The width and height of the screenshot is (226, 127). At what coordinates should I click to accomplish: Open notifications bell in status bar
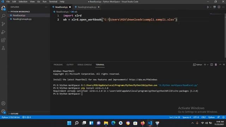point(223,117)
